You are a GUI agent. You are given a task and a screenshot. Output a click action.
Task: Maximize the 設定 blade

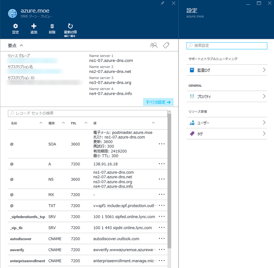[259, 3]
